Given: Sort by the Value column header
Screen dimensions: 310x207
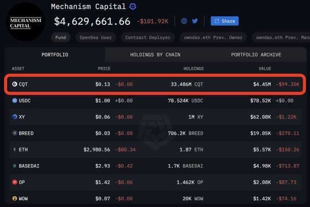Looking at the screenshot, I should (265, 69).
